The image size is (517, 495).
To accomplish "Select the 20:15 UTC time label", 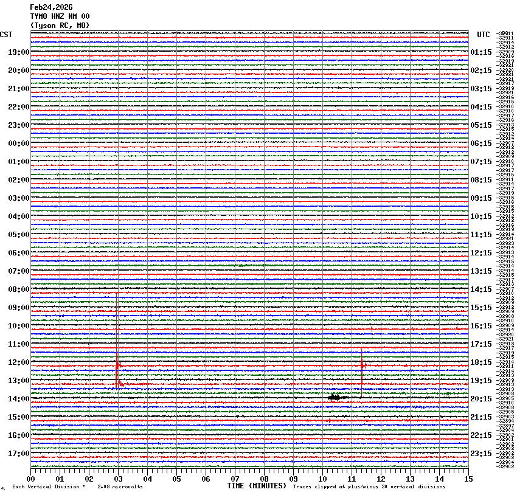I will click(481, 399).
